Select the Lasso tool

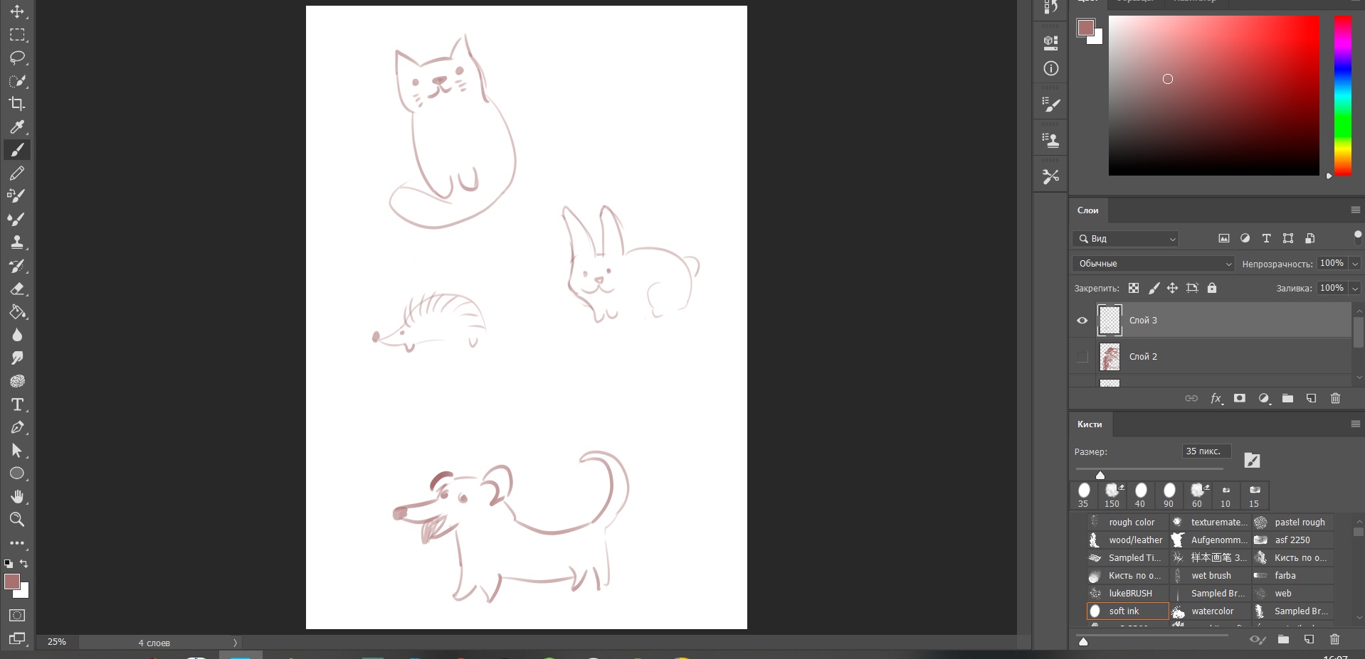click(17, 58)
